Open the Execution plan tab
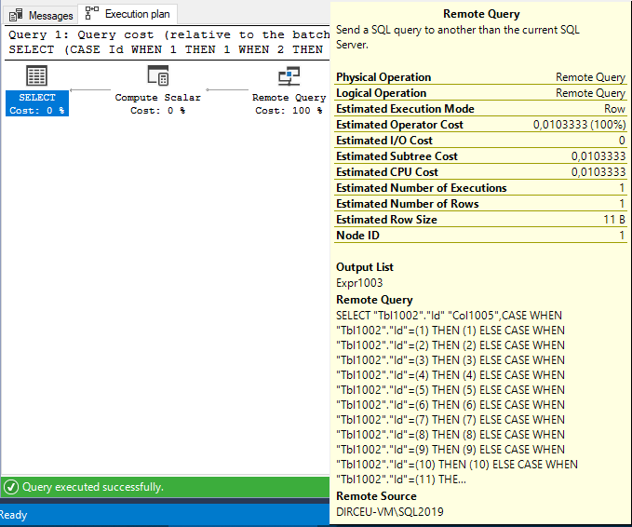 tap(128, 14)
